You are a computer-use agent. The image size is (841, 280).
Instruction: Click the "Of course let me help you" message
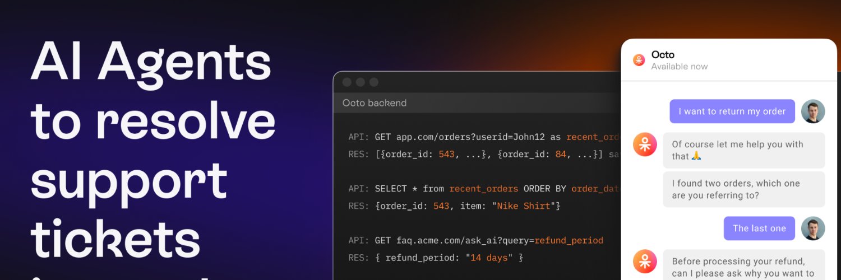pyautogui.click(x=744, y=150)
